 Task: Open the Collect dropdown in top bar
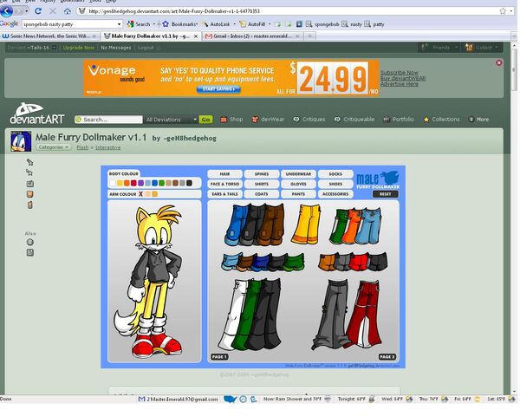(x=482, y=48)
